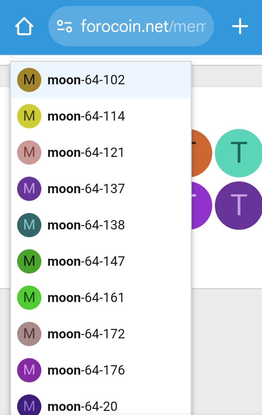Screen dimensions: 262x415
Task: Open a new tab with plus icon
Action: tap(240, 26)
